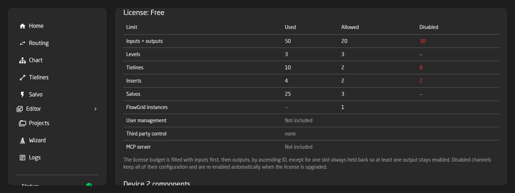This screenshot has width=515, height=193.
Task: Go to the Routing page
Action: tap(57, 43)
